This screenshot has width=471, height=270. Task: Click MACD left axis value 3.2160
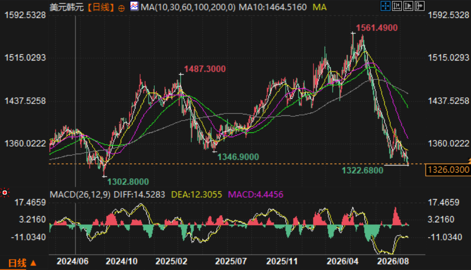(33, 219)
